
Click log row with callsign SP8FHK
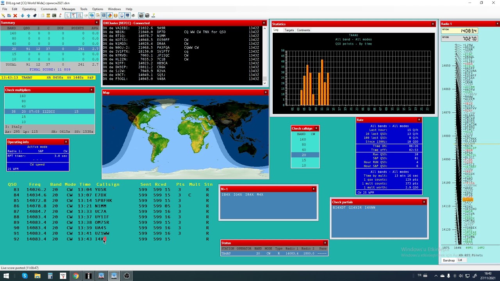110,201
